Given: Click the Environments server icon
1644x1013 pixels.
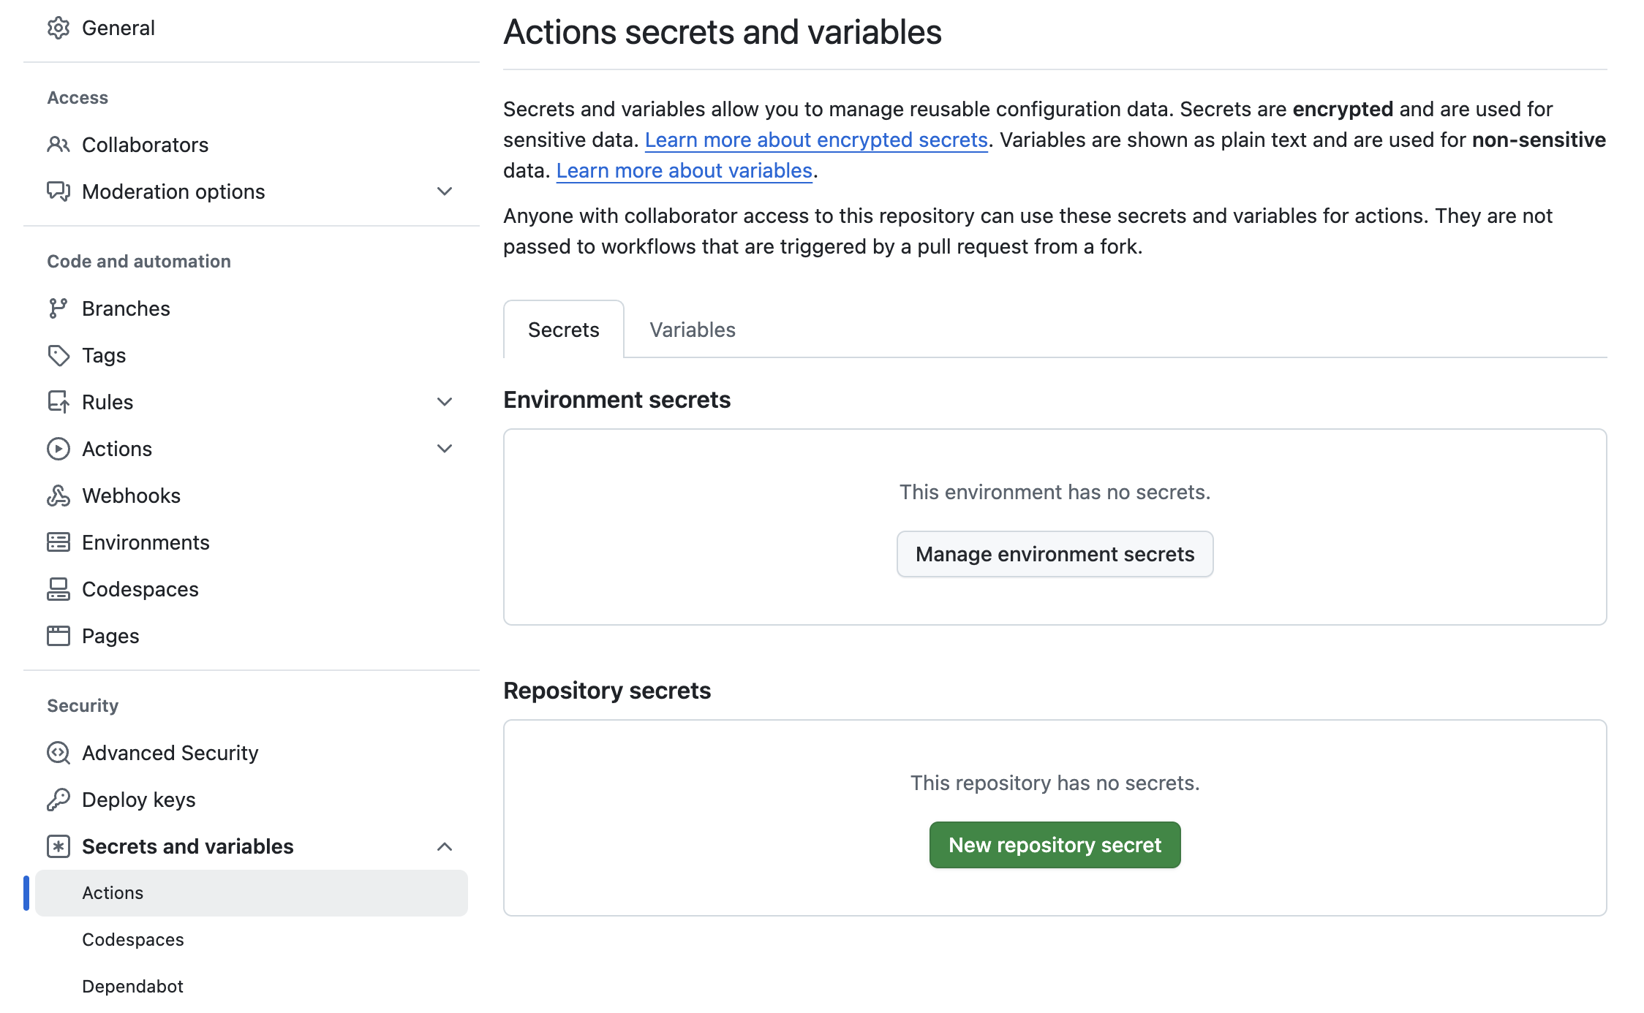Looking at the screenshot, I should pyautogui.click(x=58, y=542).
